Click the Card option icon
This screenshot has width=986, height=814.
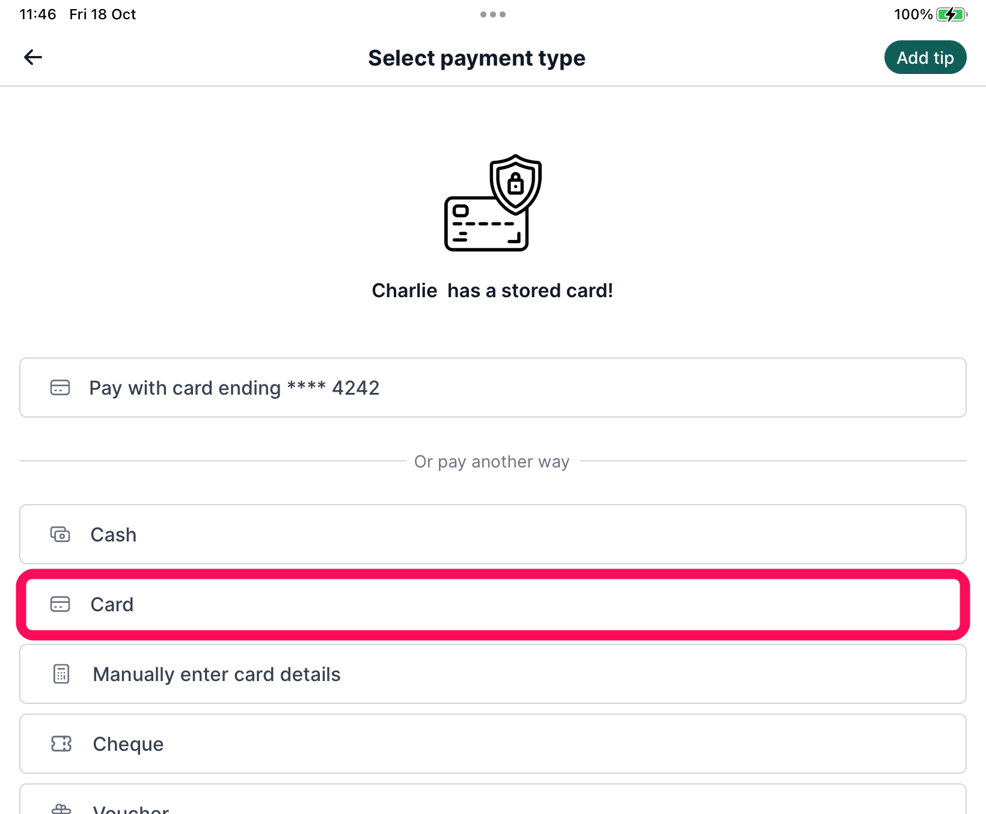[60, 604]
